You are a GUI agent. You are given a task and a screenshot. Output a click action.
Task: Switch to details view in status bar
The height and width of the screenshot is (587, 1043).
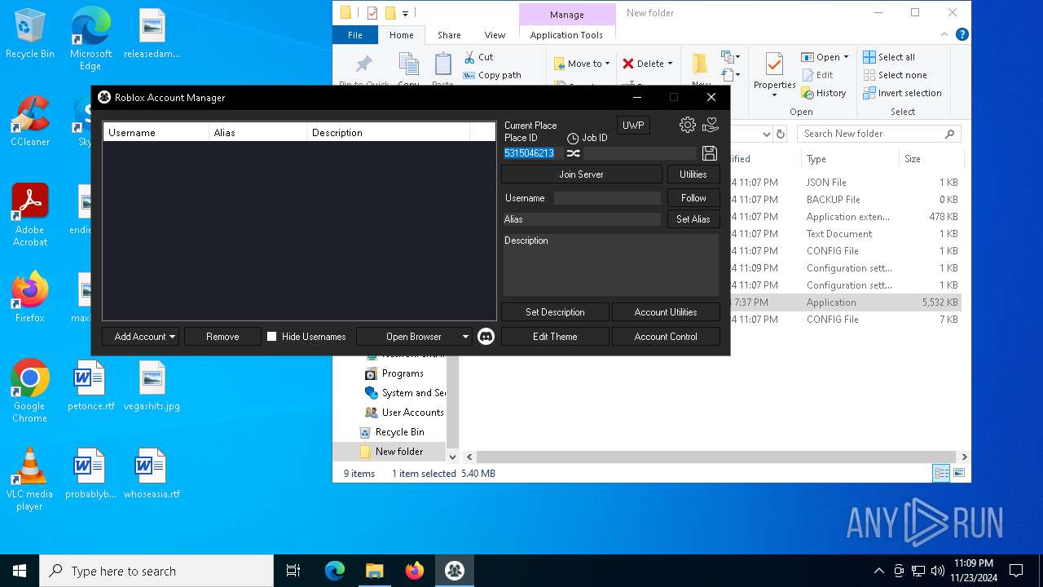coord(941,473)
